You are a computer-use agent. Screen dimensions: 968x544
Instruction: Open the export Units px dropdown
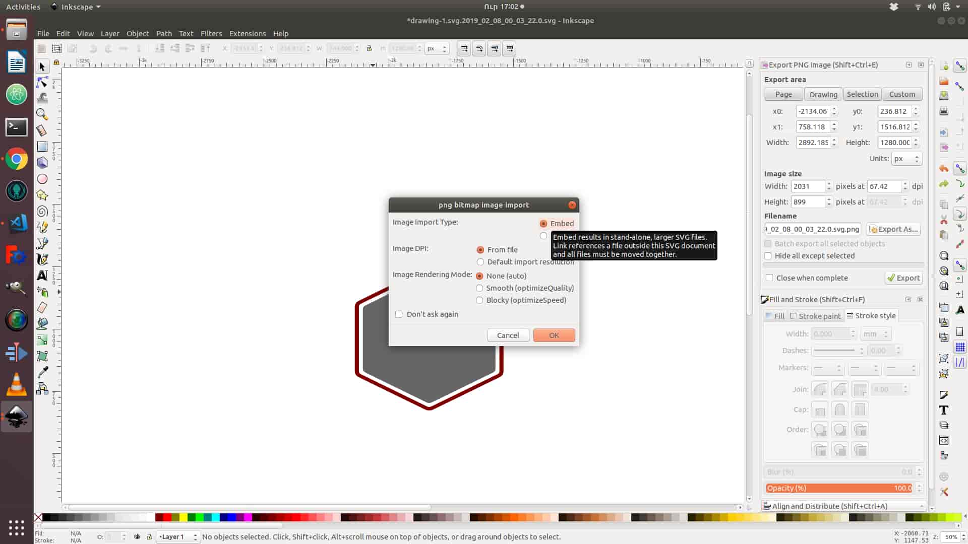(906, 159)
